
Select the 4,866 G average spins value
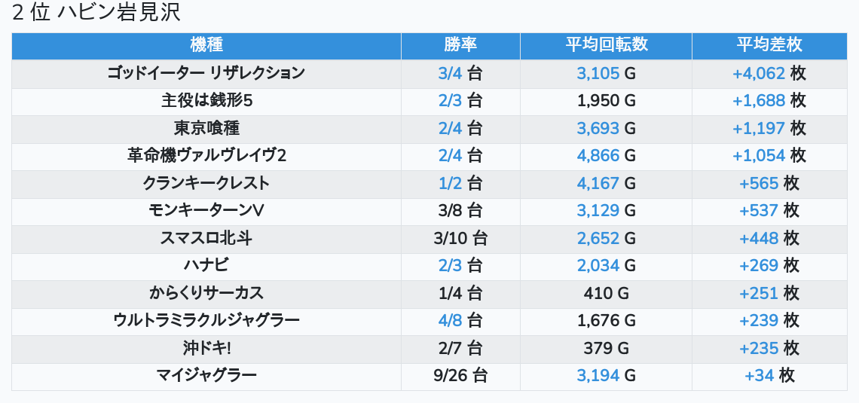606,156
